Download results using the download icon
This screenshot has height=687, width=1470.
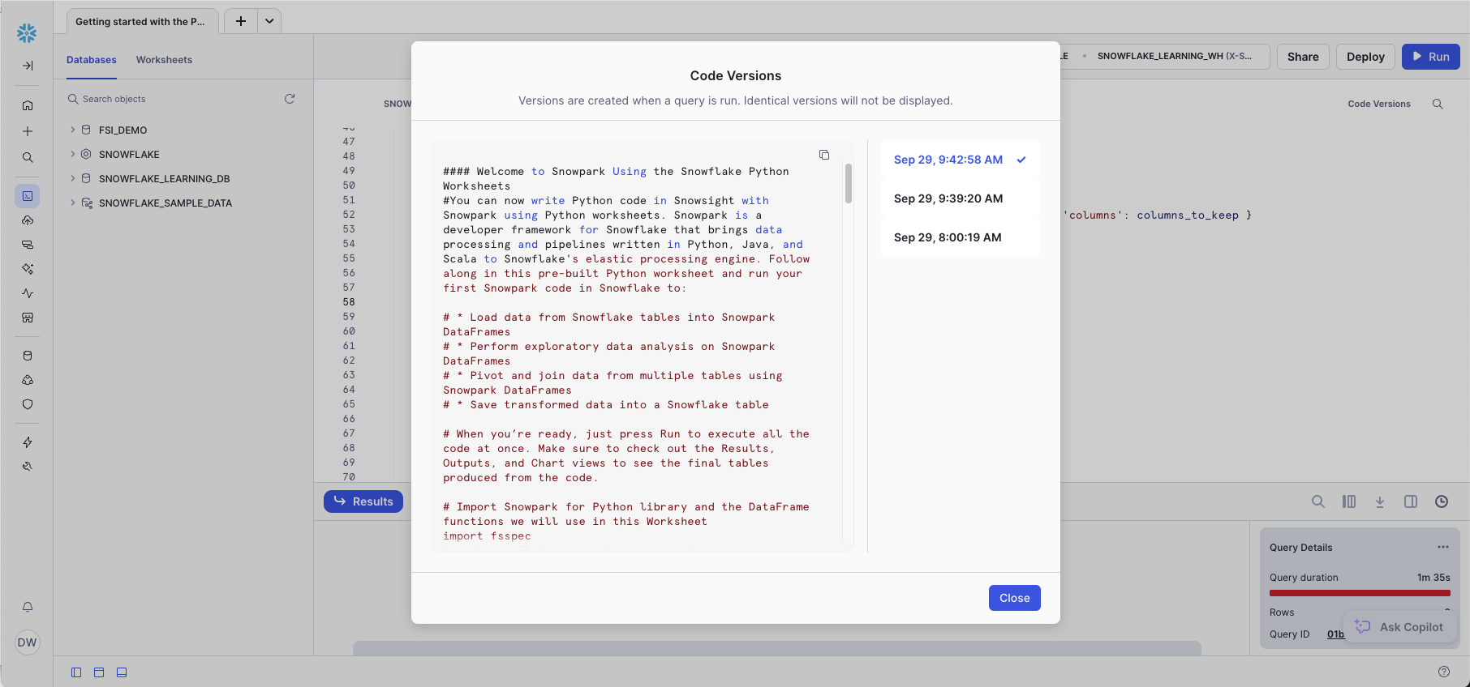(x=1379, y=501)
